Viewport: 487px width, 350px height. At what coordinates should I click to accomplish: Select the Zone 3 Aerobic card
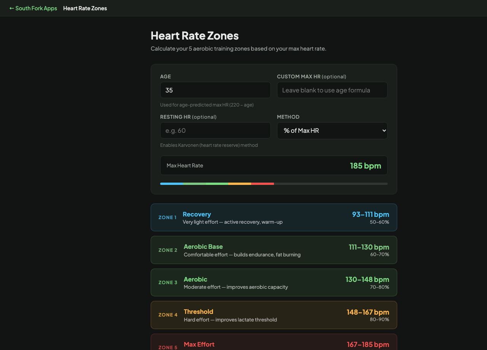(x=274, y=282)
